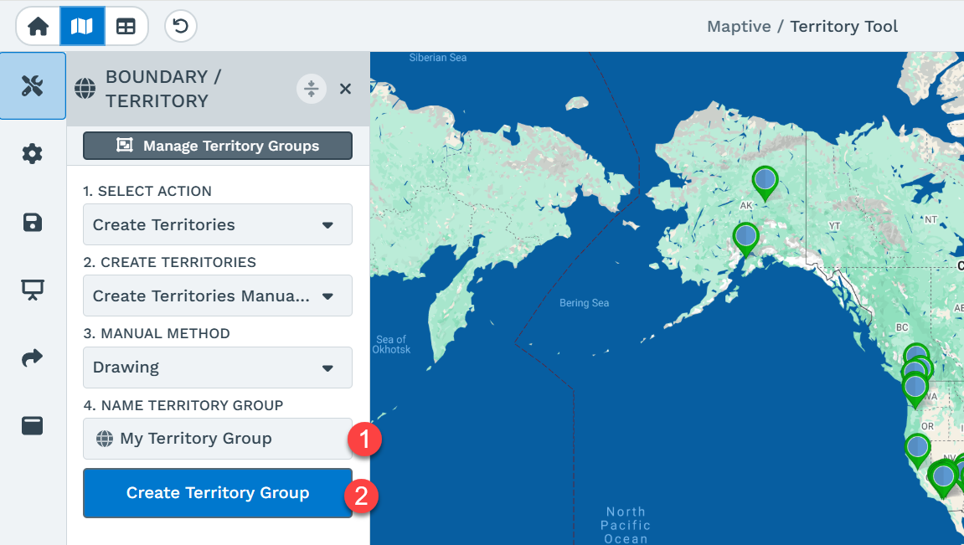This screenshot has height=545, width=964.
Task: Close the Boundary / Territory panel
Action: 346,89
